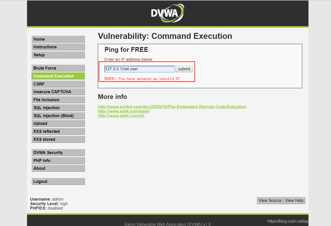
Task: Open the PHP Info page
Action: click(x=58, y=160)
